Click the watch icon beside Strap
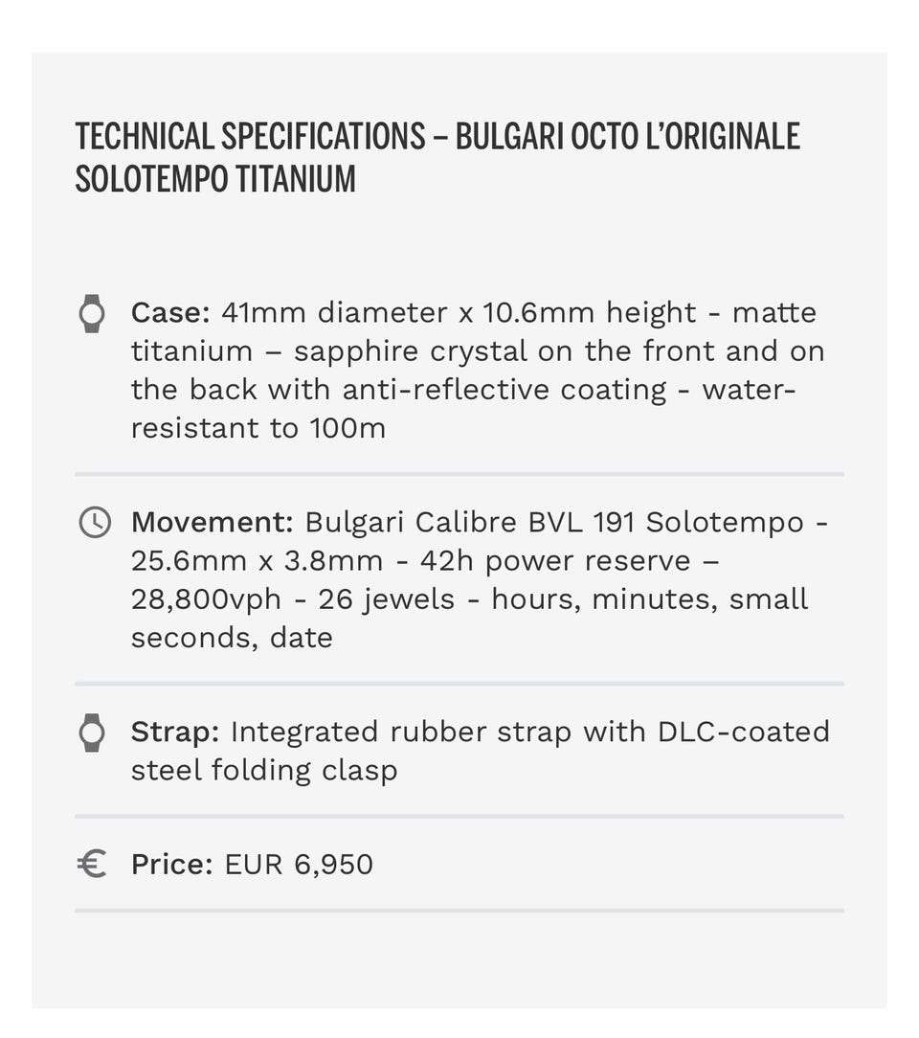 point(91,733)
